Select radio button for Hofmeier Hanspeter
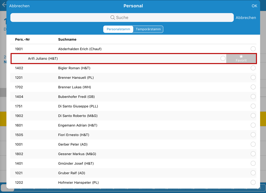 [253, 182]
